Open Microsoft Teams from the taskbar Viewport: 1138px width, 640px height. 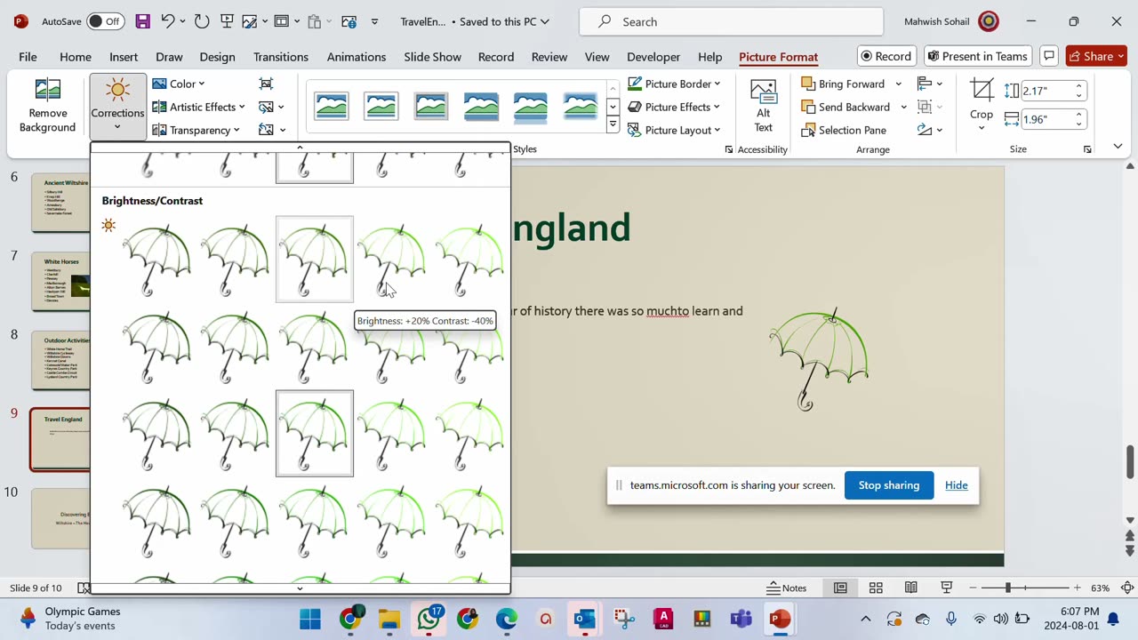[741, 619]
